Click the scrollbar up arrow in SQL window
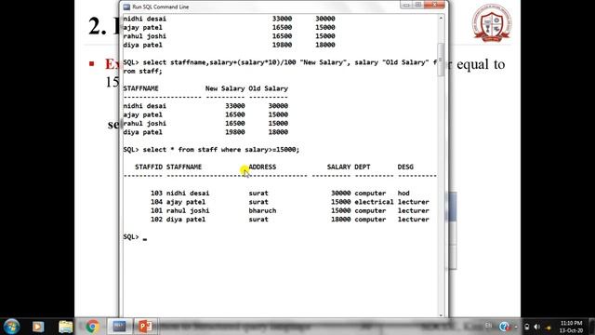Screen dimensions: 595x335 (441, 19)
